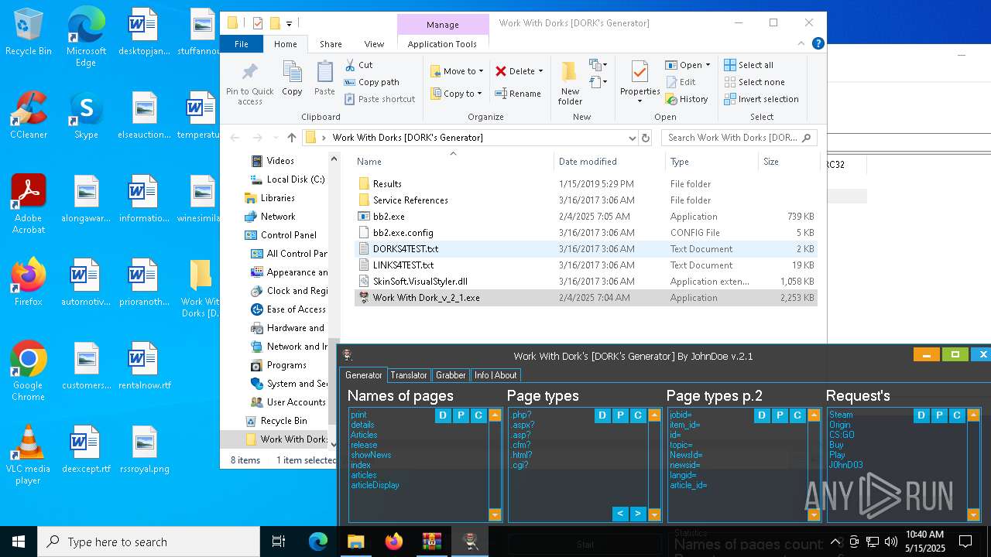Open the File menu tab
Viewport: 991px width, 557px height.
click(x=242, y=44)
